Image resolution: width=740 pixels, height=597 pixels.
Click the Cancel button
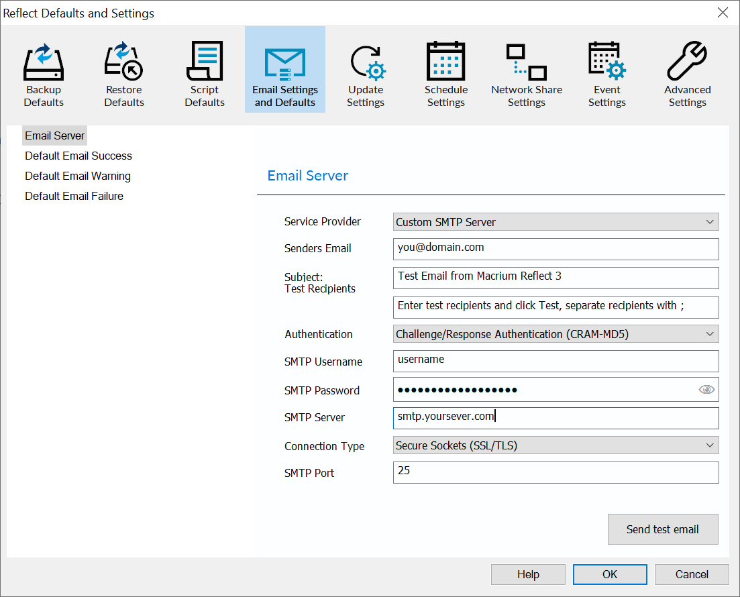click(x=692, y=574)
